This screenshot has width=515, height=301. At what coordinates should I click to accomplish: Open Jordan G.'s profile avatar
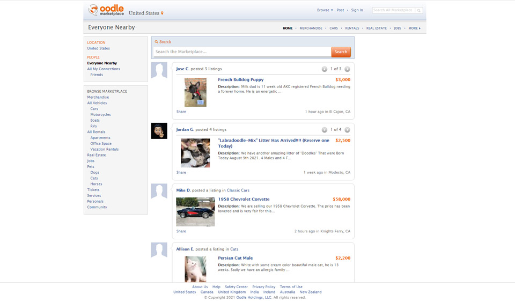coord(159,131)
